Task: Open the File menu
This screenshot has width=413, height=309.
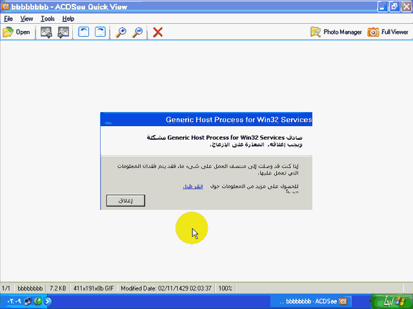Action: pos(8,19)
